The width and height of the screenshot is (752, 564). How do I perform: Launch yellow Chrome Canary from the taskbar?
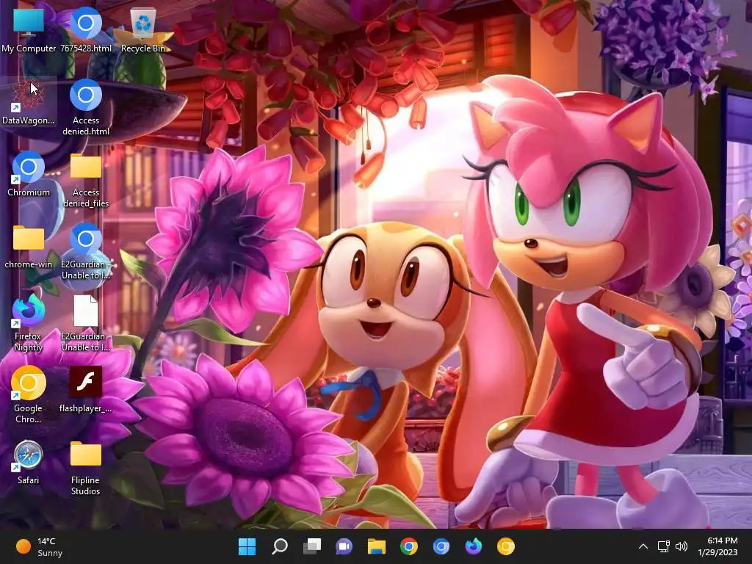[x=505, y=546]
